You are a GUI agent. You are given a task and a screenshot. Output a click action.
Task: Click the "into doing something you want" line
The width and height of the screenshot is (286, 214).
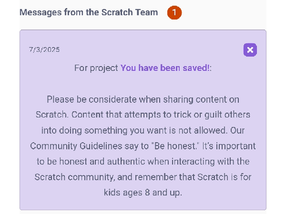[x=143, y=131]
